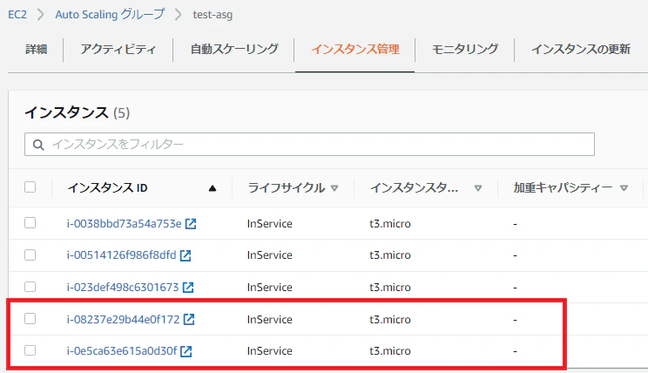Open the 自動スケーリング tab
The height and width of the screenshot is (373, 648).
click(x=234, y=49)
